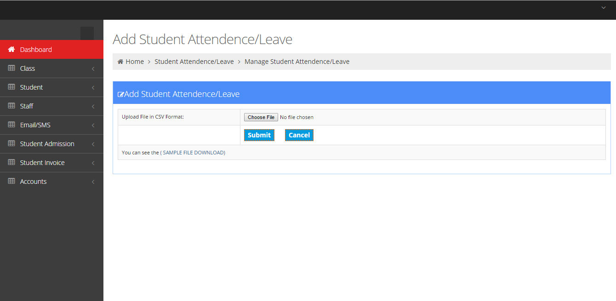Click the grid icon next to Student

11,87
